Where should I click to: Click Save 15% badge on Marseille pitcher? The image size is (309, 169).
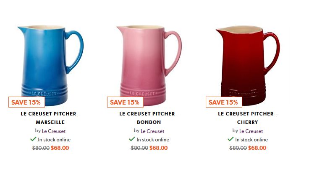pyautogui.click(x=26, y=102)
